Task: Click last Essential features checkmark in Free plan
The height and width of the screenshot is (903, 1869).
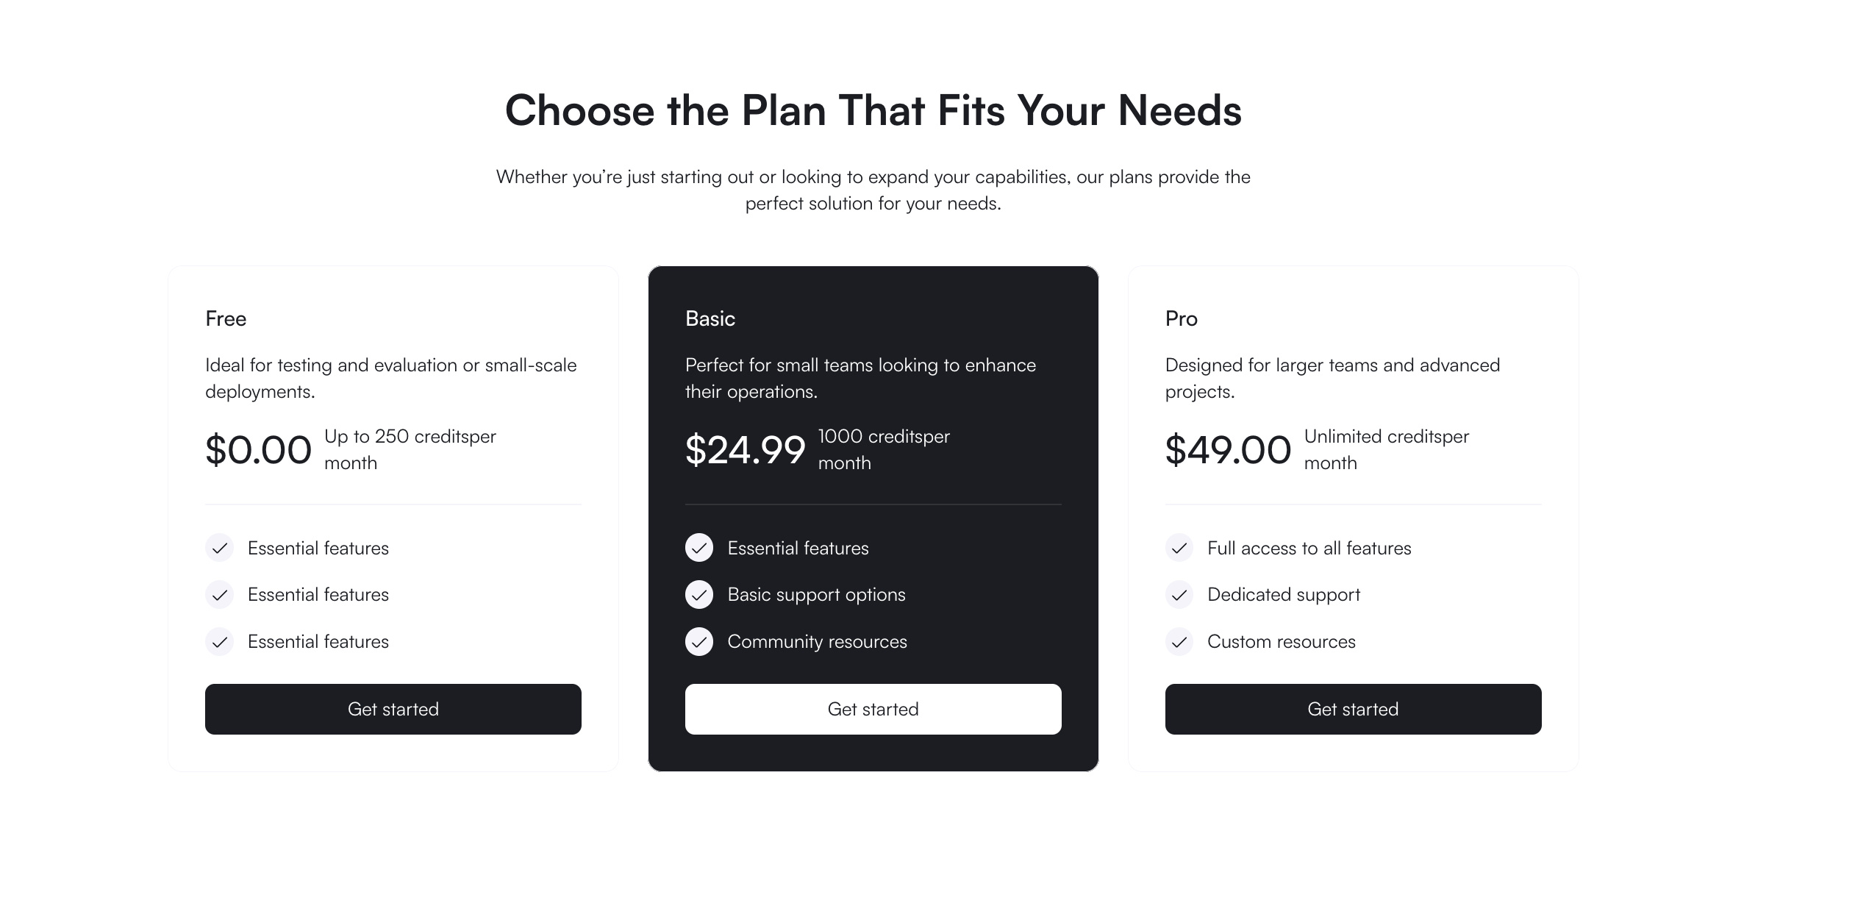Action: pyautogui.click(x=219, y=642)
